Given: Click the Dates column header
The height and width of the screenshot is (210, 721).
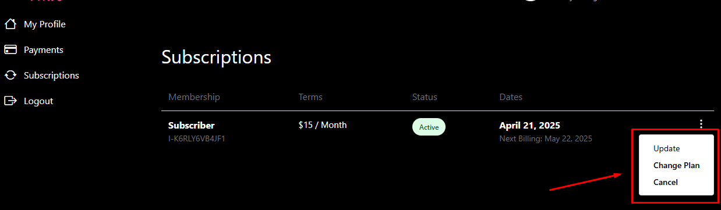Looking at the screenshot, I should pyautogui.click(x=511, y=97).
